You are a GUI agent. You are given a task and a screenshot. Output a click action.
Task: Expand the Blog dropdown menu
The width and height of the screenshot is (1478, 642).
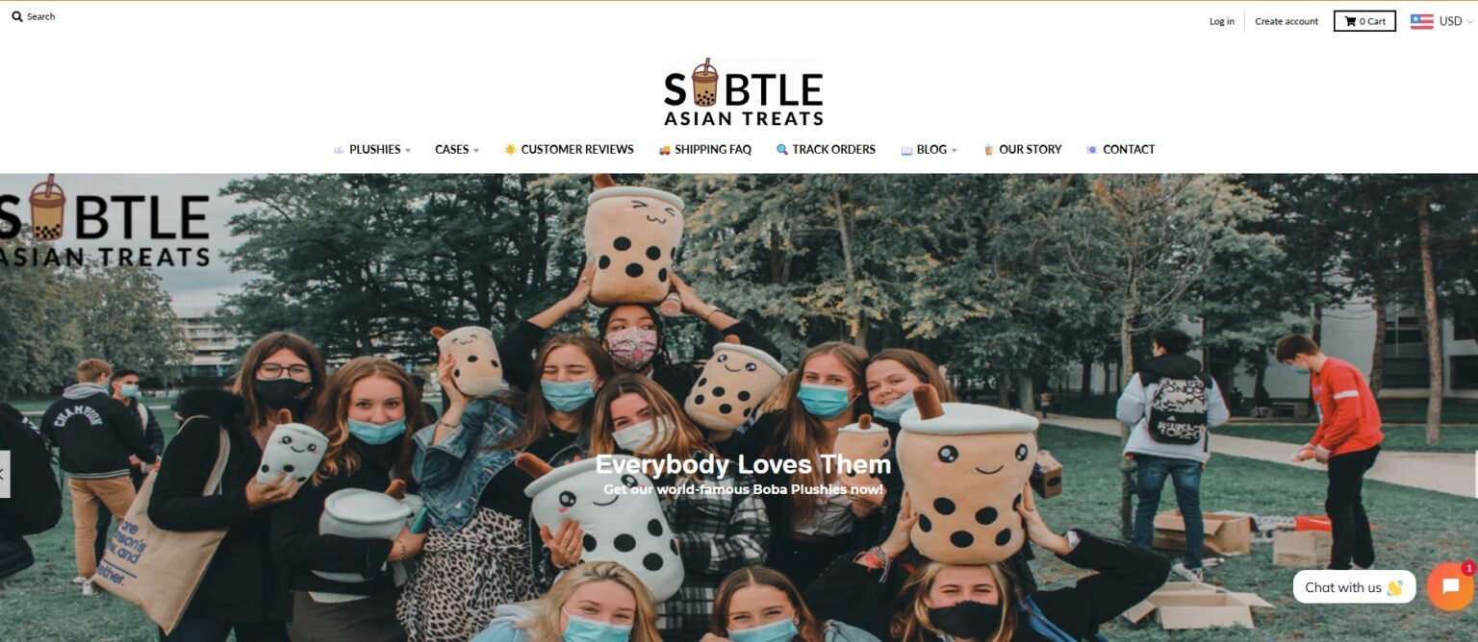pos(930,150)
